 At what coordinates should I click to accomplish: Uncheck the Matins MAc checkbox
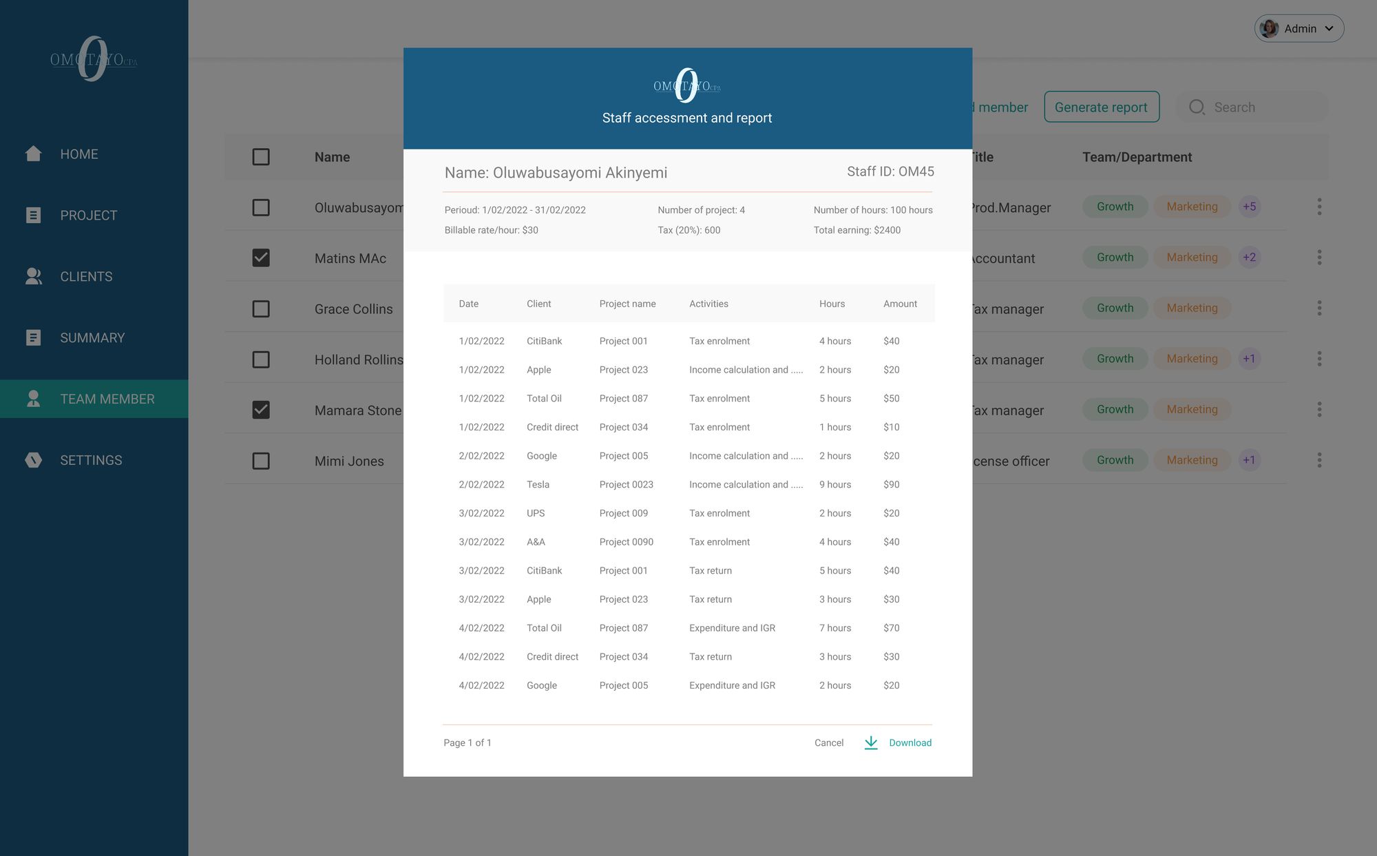pyautogui.click(x=261, y=258)
